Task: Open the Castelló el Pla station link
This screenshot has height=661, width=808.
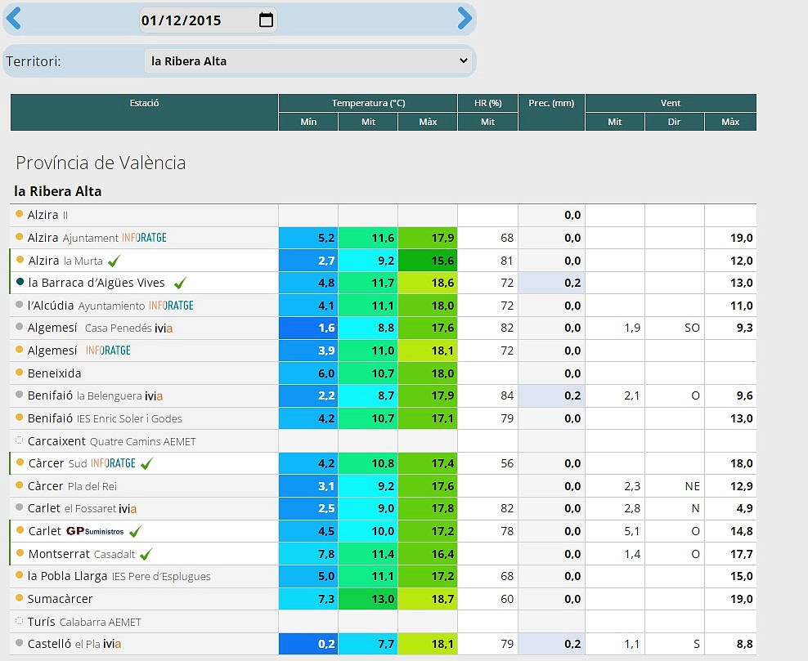Action: (x=74, y=644)
